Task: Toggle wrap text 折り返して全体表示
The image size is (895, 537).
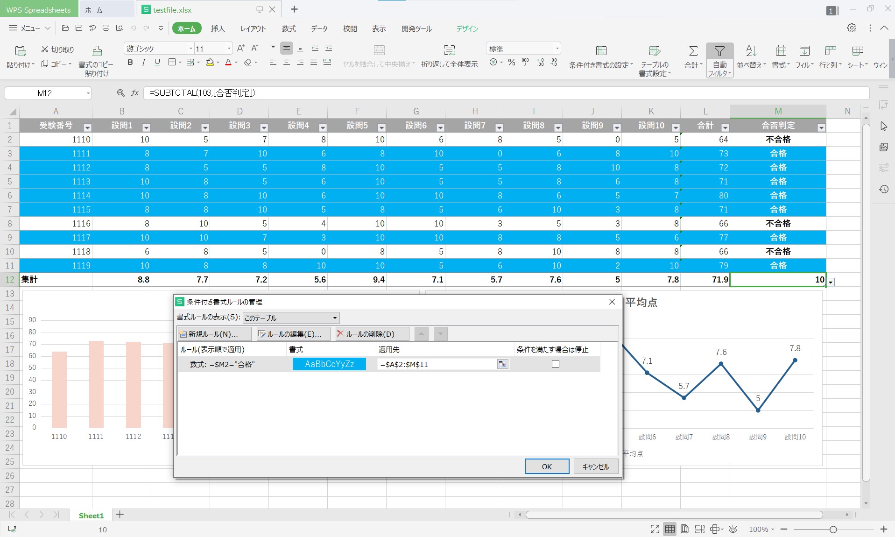Action: [x=449, y=56]
